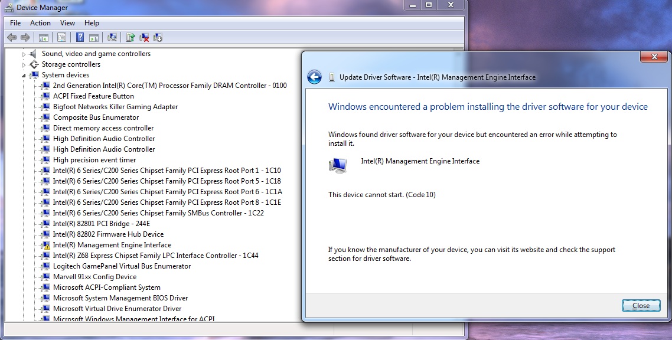Click the dialog heading 'Windows encountered a problem installing'
The height and width of the screenshot is (340, 672).
(x=488, y=107)
